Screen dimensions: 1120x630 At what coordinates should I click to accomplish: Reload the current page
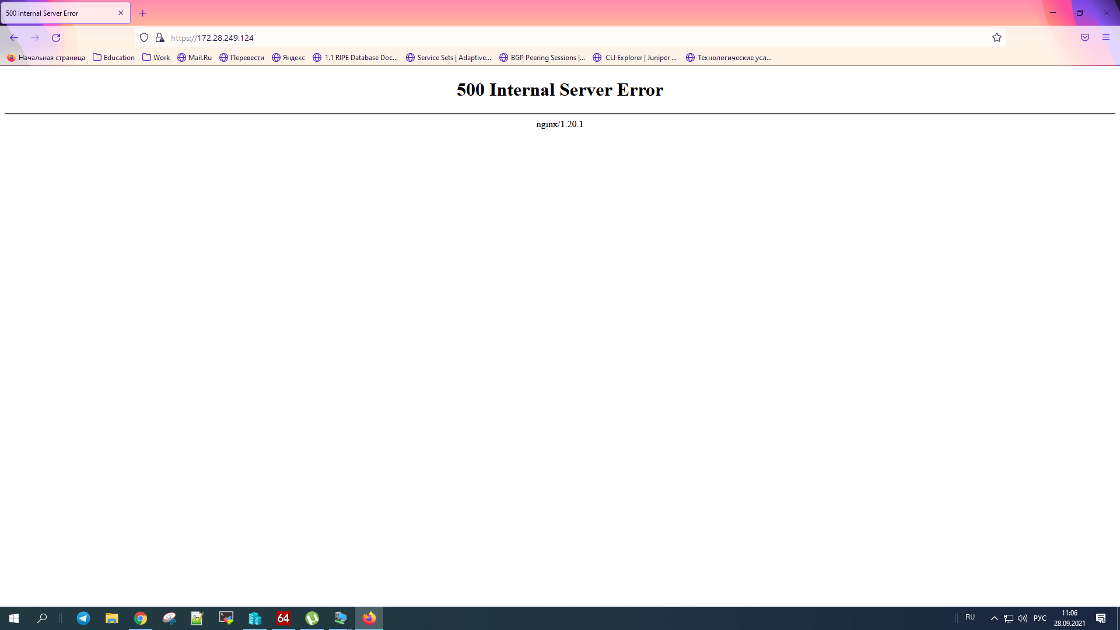point(56,38)
